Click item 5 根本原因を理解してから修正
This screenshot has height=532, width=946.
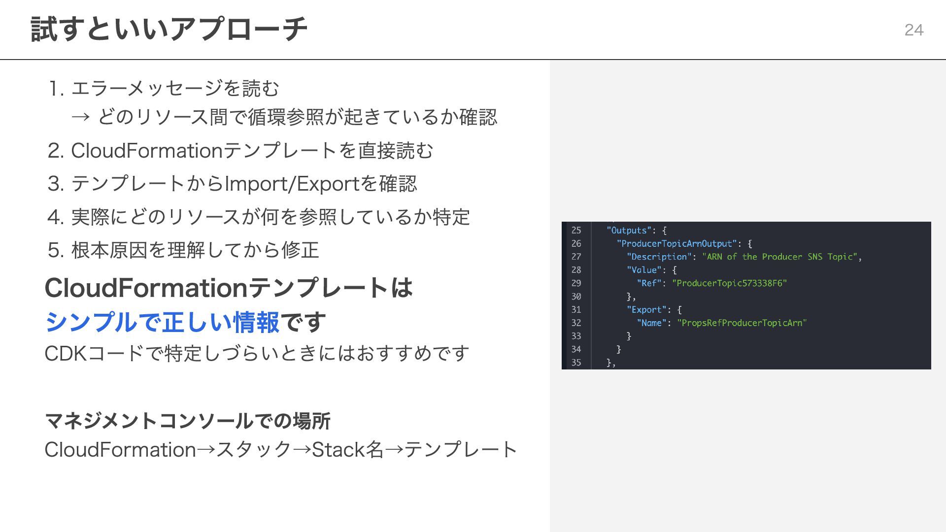click(195, 250)
